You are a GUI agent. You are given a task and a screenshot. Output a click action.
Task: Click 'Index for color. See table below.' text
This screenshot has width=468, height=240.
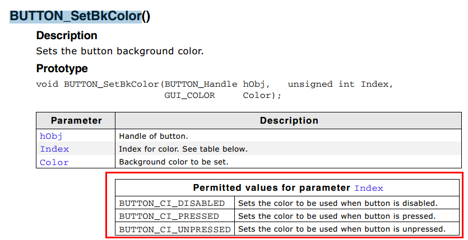coord(183,149)
